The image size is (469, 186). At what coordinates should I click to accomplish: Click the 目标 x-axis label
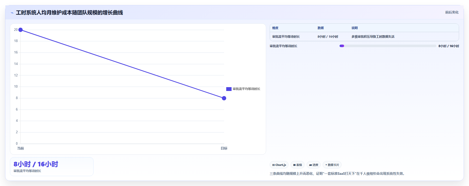point(224,148)
